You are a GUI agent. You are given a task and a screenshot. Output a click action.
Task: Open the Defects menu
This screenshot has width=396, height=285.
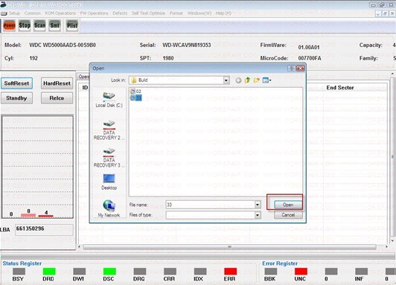[x=120, y=13]
